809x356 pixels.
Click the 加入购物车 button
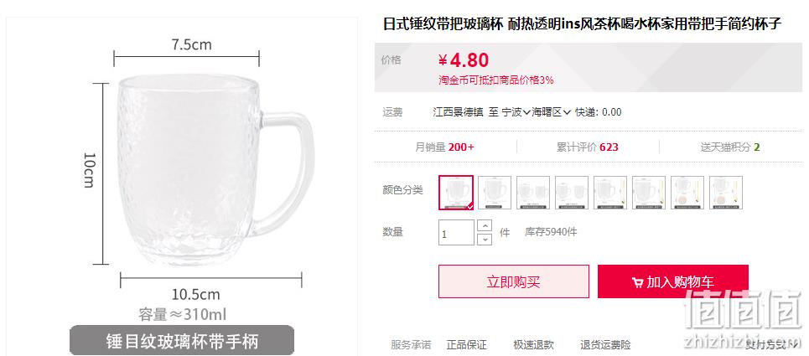673,281
